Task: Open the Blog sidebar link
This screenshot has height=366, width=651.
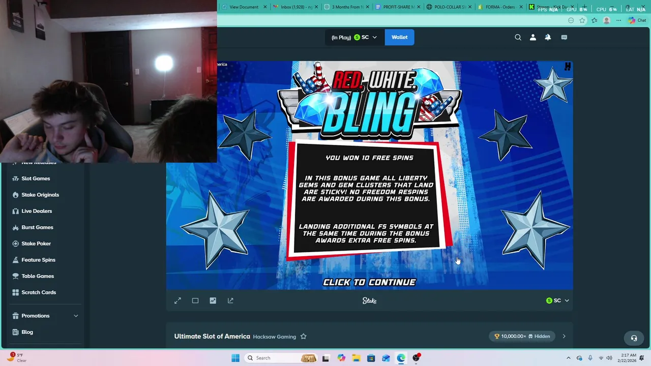Action: pyautogui.click(x=27, y=332)
